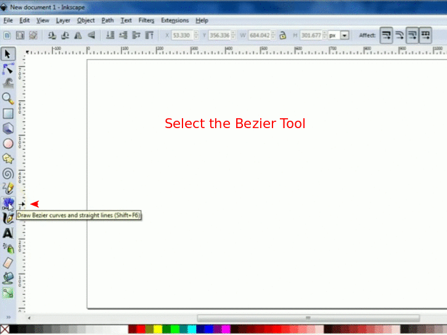447x335 pixels.
Task: Open the Help menu
Action: tap(202, 20)
